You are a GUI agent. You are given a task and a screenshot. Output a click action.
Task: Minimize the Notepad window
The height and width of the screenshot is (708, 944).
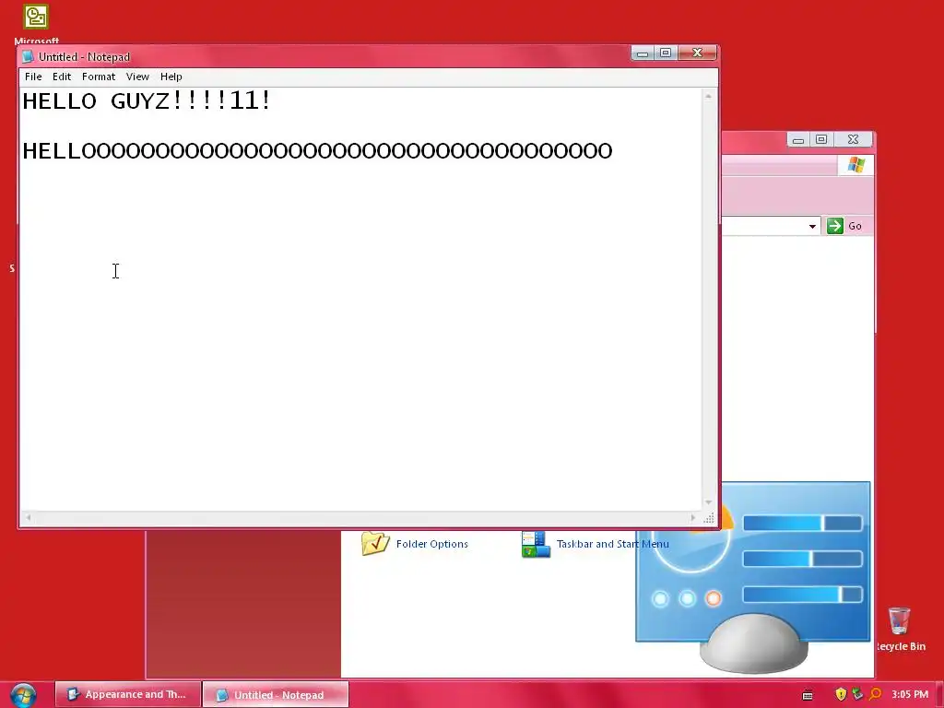pyautogui.click(x=643, y=53)
